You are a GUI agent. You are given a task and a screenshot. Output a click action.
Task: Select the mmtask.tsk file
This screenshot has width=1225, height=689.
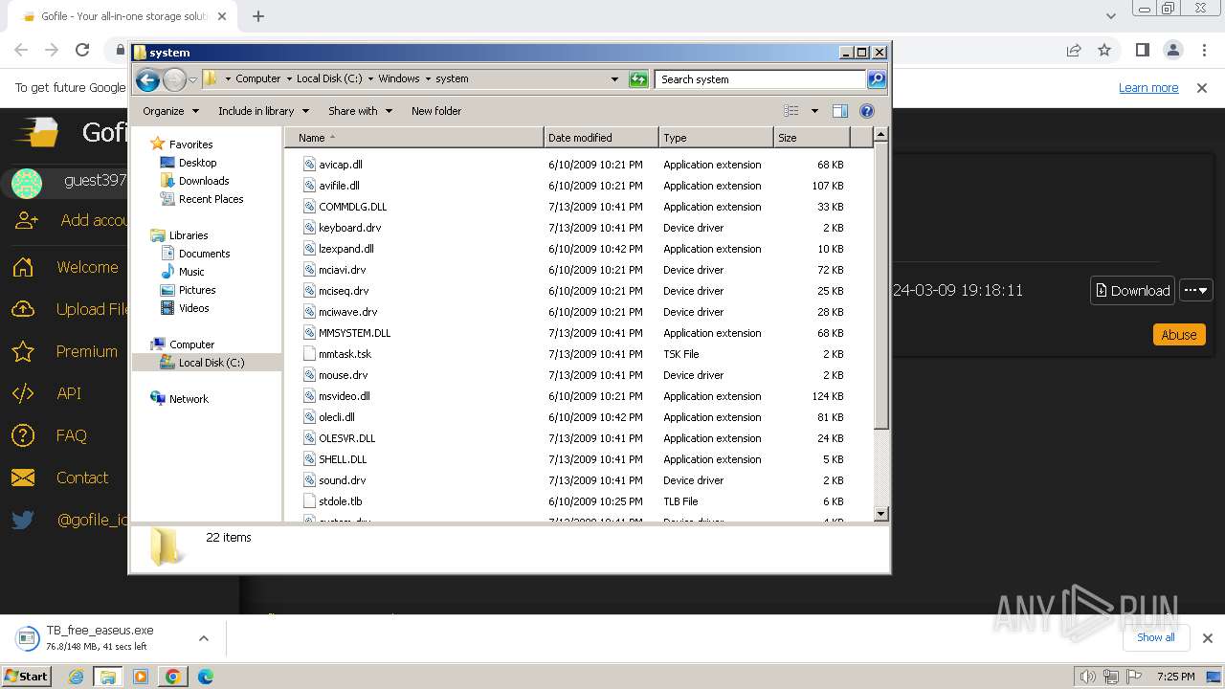point(345,354)
